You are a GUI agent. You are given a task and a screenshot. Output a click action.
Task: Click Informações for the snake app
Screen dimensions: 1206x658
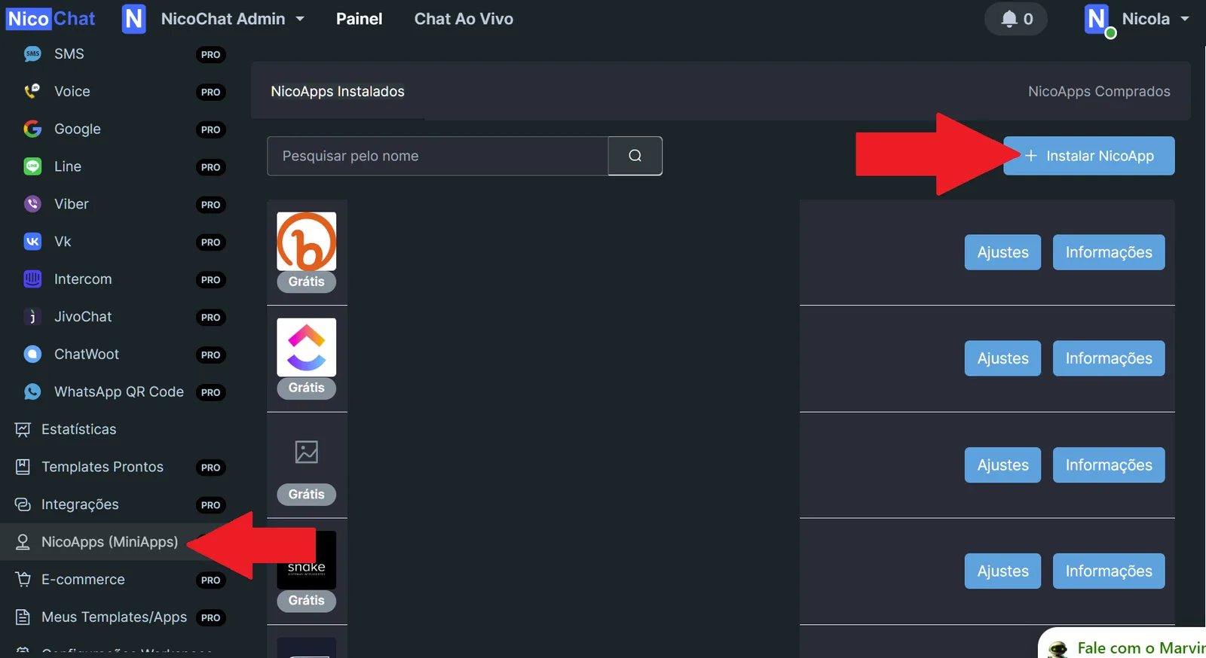click(x=1109, y=571)
